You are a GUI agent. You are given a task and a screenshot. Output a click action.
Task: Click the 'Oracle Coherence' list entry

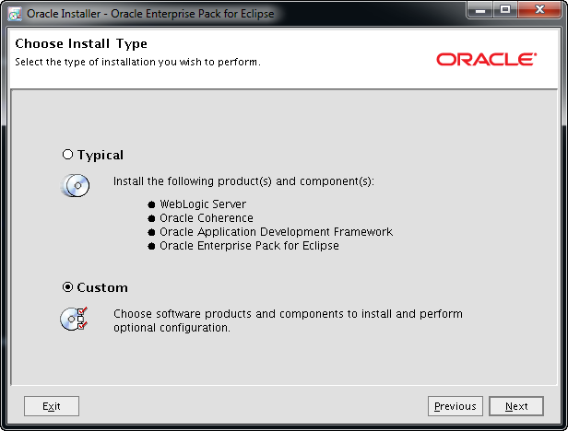pyautogui.click(x=207, y=218)
